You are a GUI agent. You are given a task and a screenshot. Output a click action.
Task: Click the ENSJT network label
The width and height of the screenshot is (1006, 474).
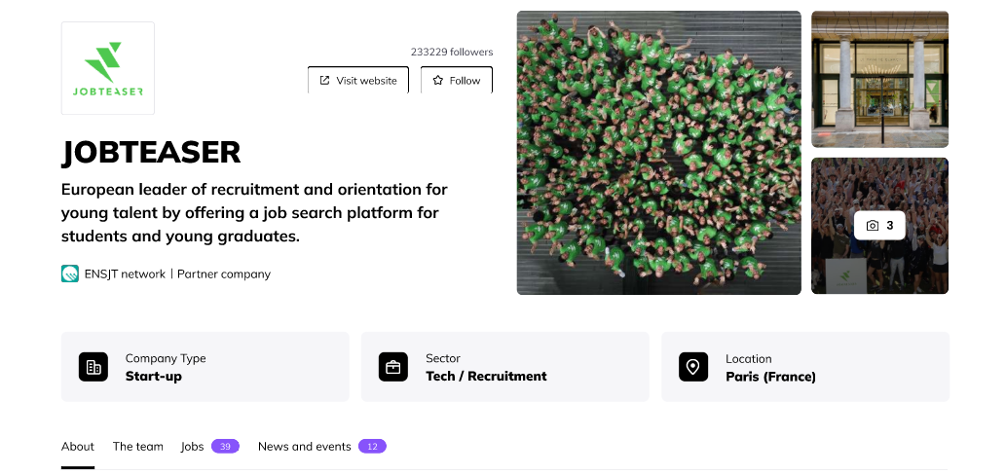pyautogui.click(x=125, y=273)
